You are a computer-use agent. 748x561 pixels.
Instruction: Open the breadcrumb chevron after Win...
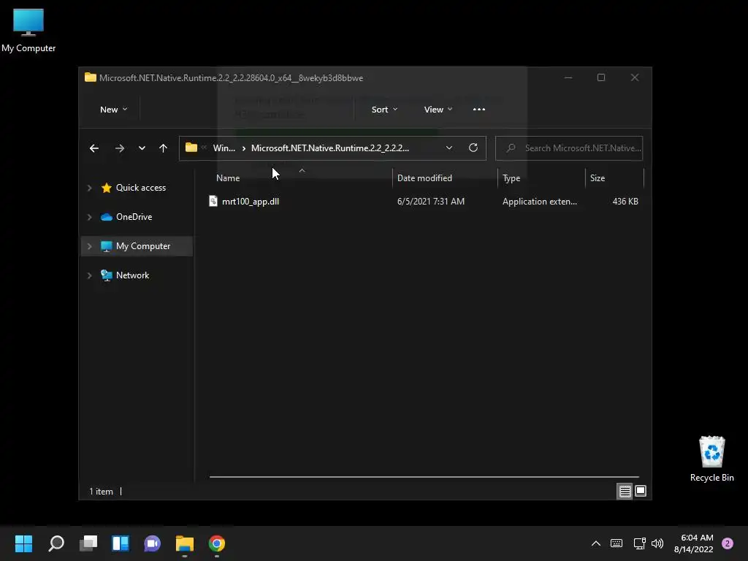click(244, 148)
